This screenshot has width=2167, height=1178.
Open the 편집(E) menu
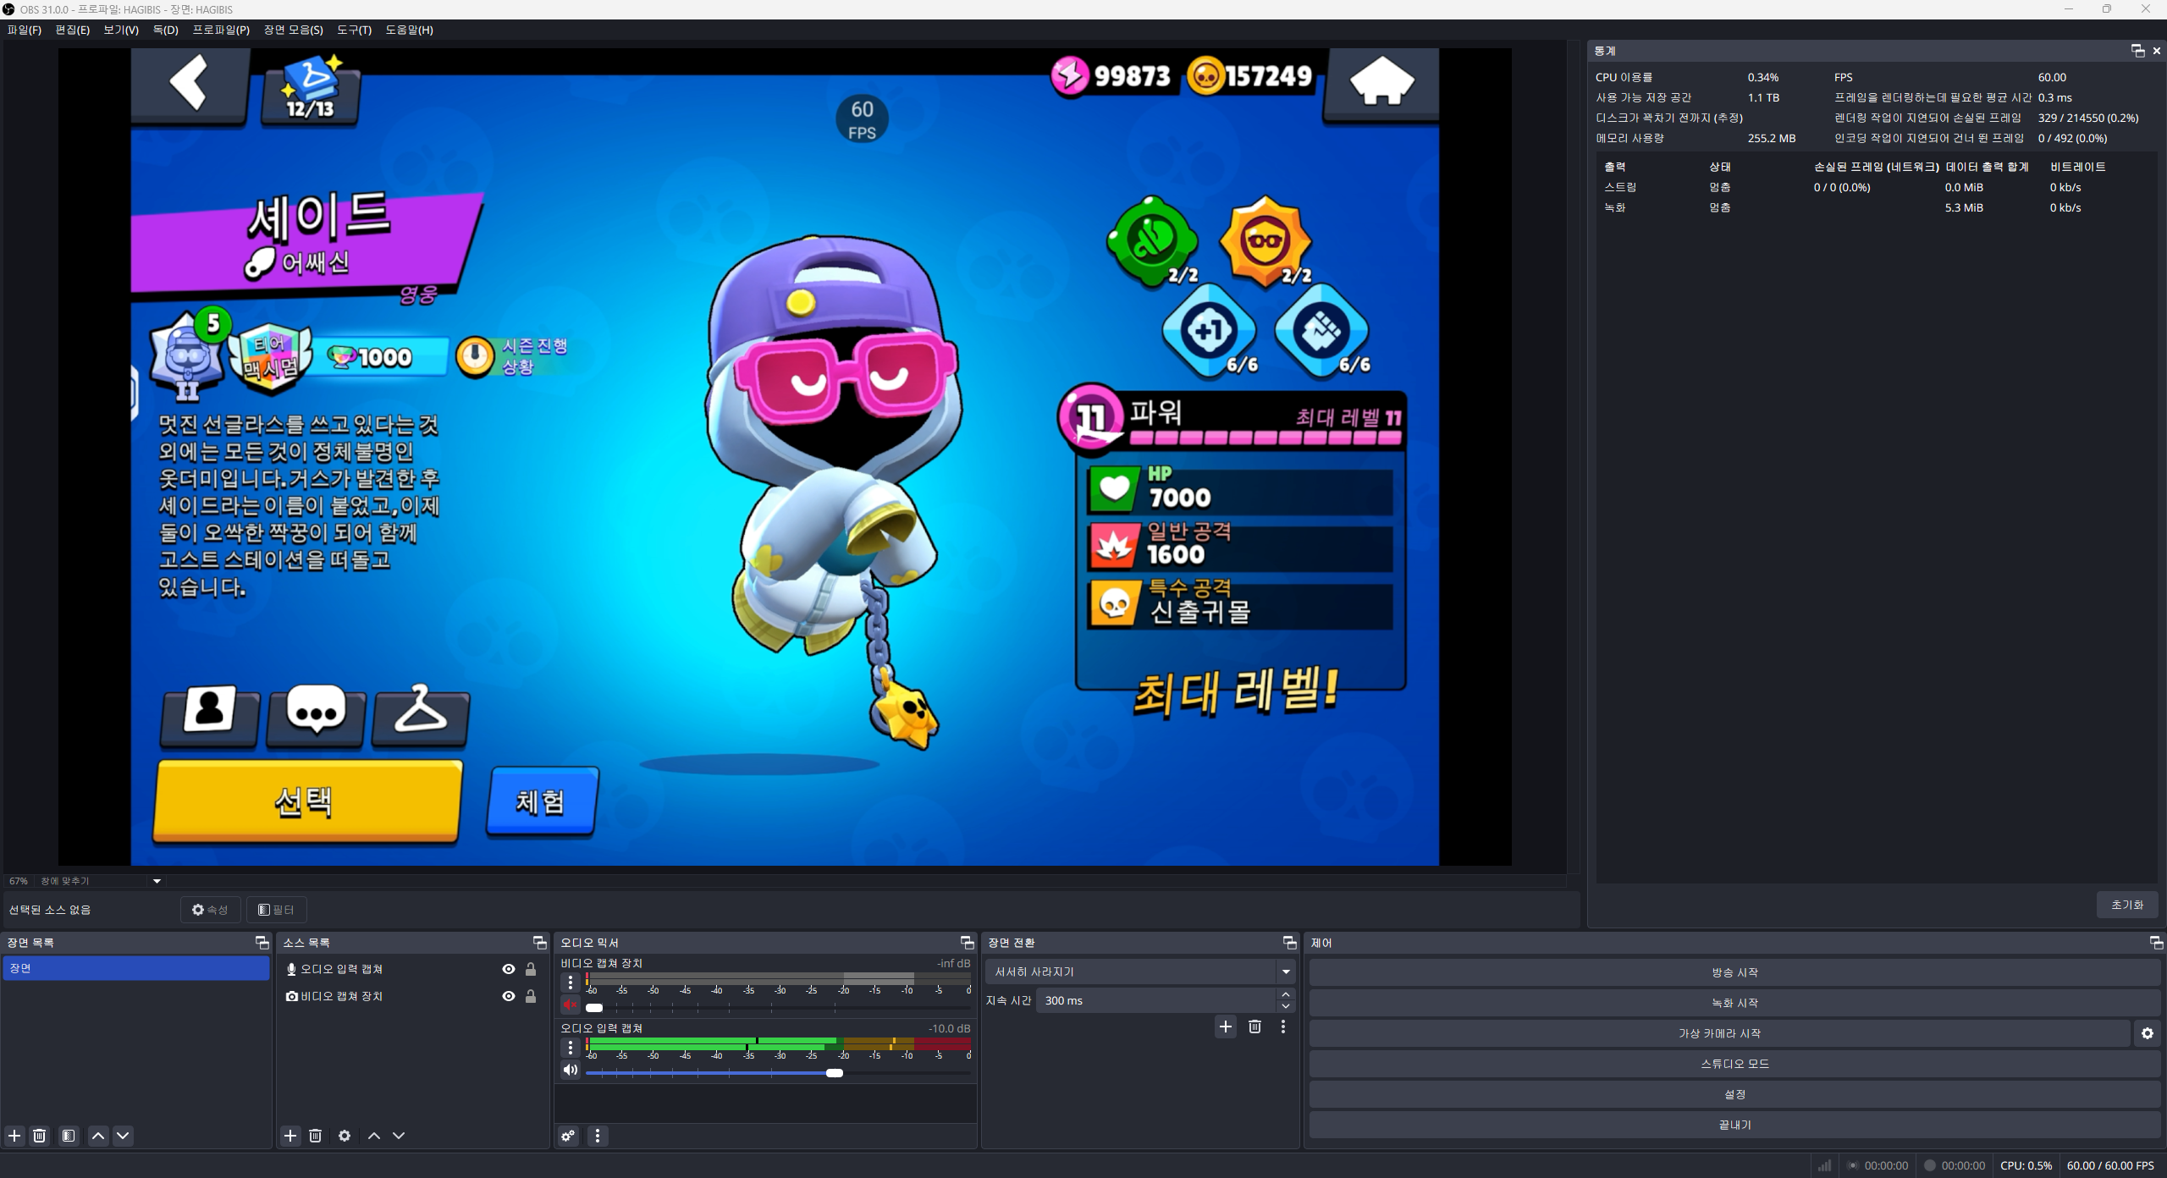72,30
